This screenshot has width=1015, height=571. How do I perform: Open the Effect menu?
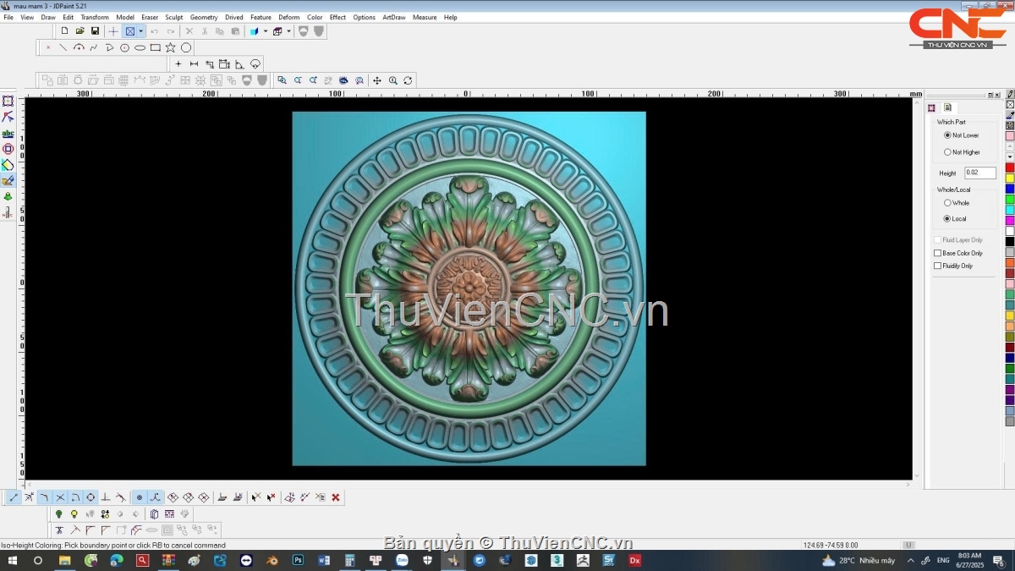coord(337,17)
